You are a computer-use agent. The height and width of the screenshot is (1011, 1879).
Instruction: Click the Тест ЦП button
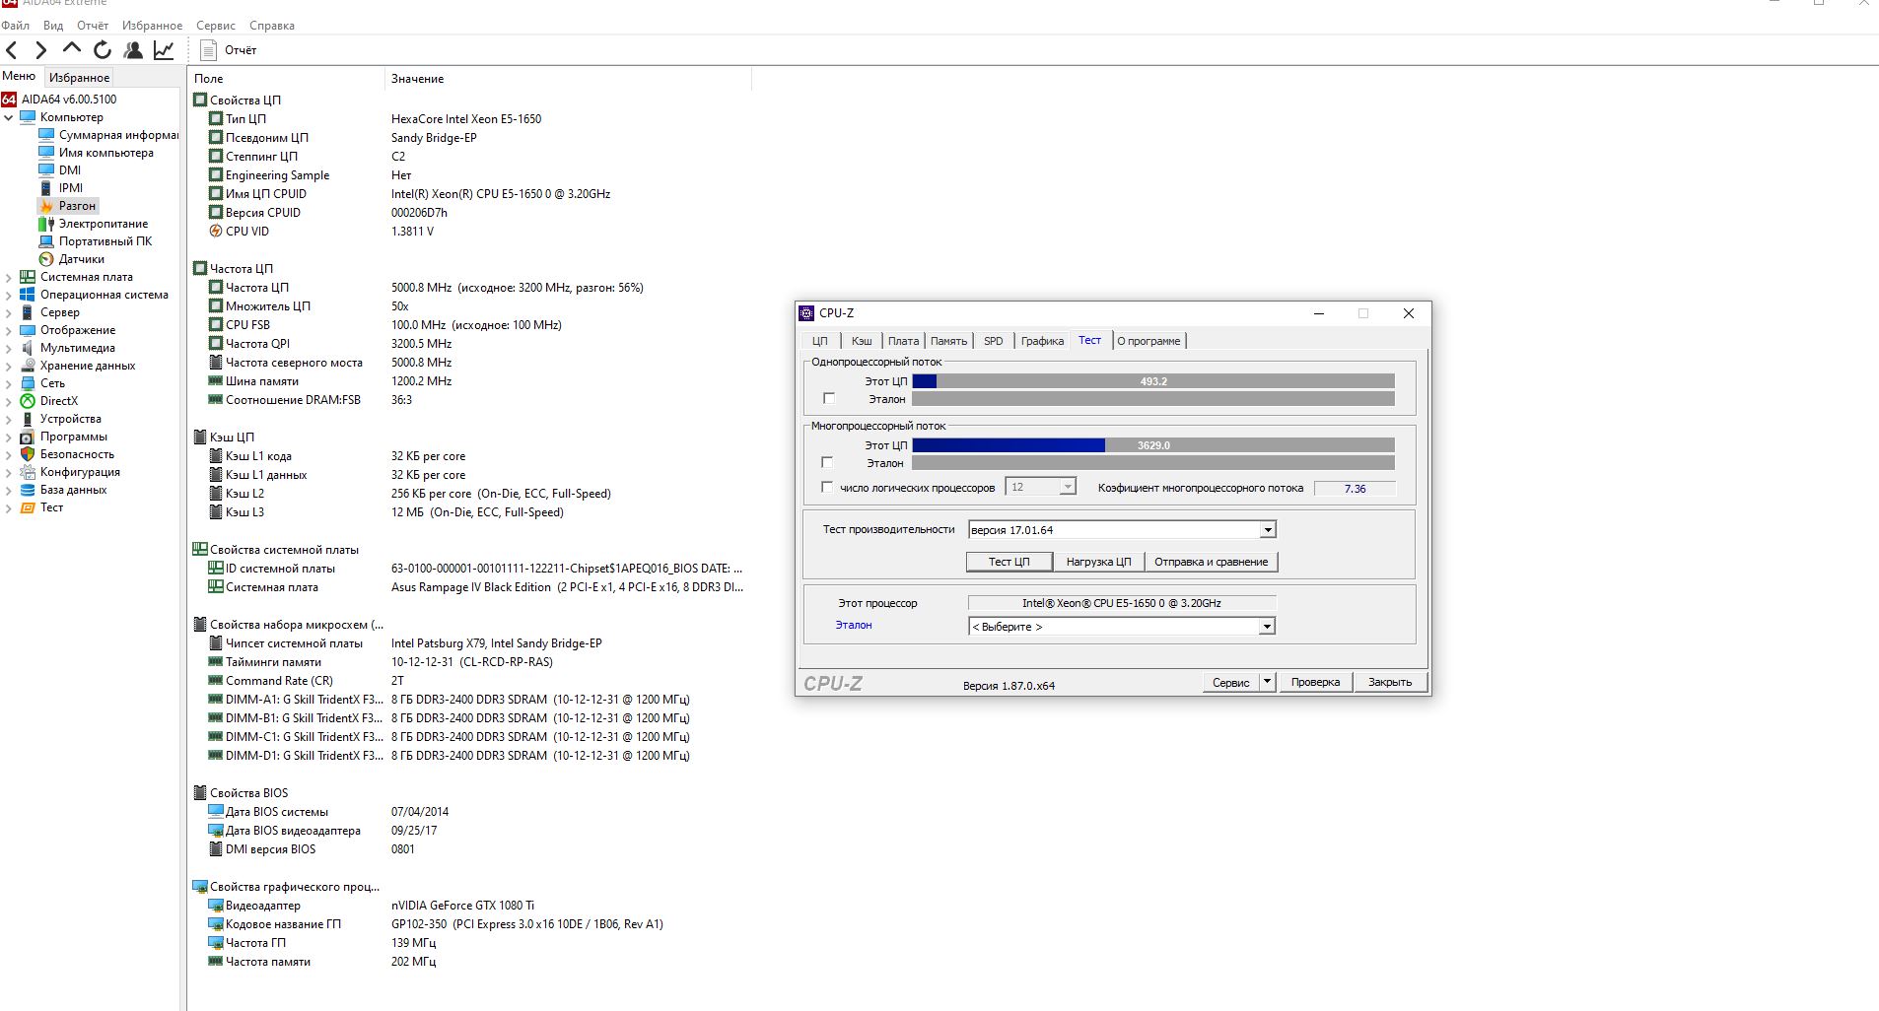1009,562
